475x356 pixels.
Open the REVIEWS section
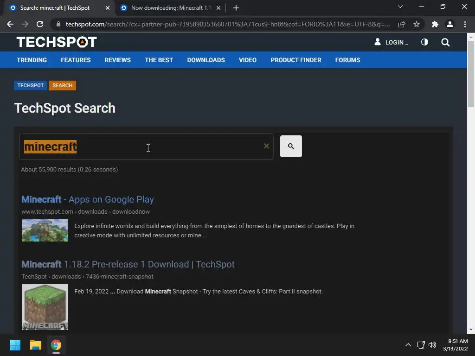tap(117, 60)
